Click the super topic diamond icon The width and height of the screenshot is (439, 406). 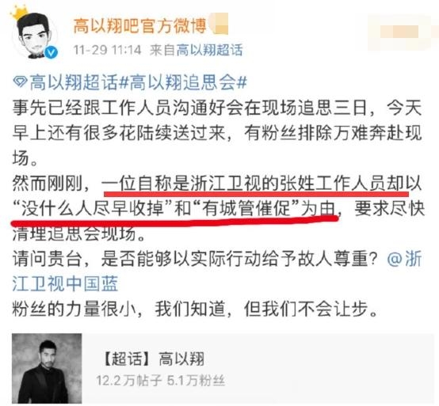pos(20,82)
